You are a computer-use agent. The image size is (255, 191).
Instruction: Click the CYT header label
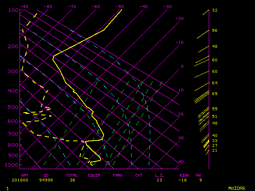click(139, 175)
